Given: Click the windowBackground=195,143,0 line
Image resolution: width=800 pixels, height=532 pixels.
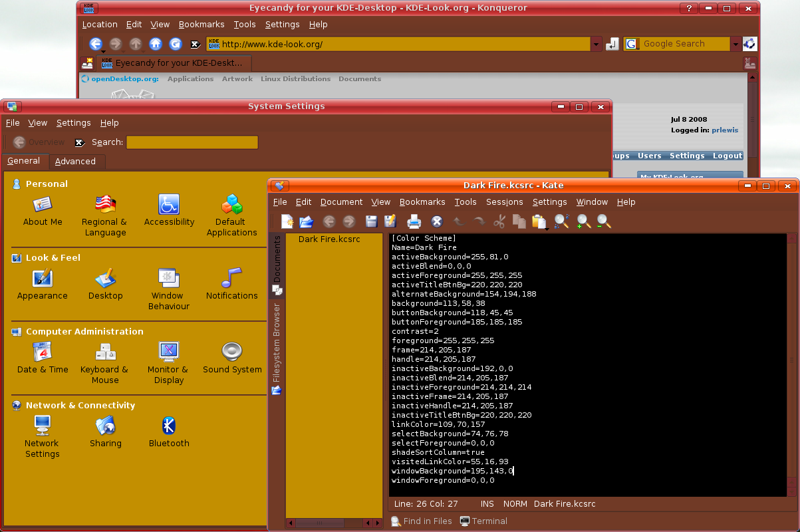Looking at the screenshot, I should pos(453,471).
